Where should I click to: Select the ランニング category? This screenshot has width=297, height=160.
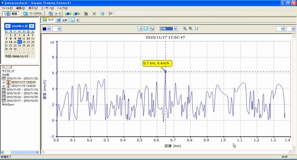point(7,67)
